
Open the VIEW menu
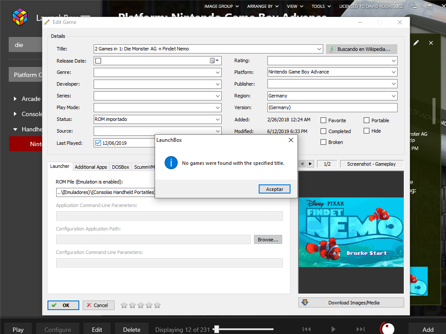(x=295, y=6)
